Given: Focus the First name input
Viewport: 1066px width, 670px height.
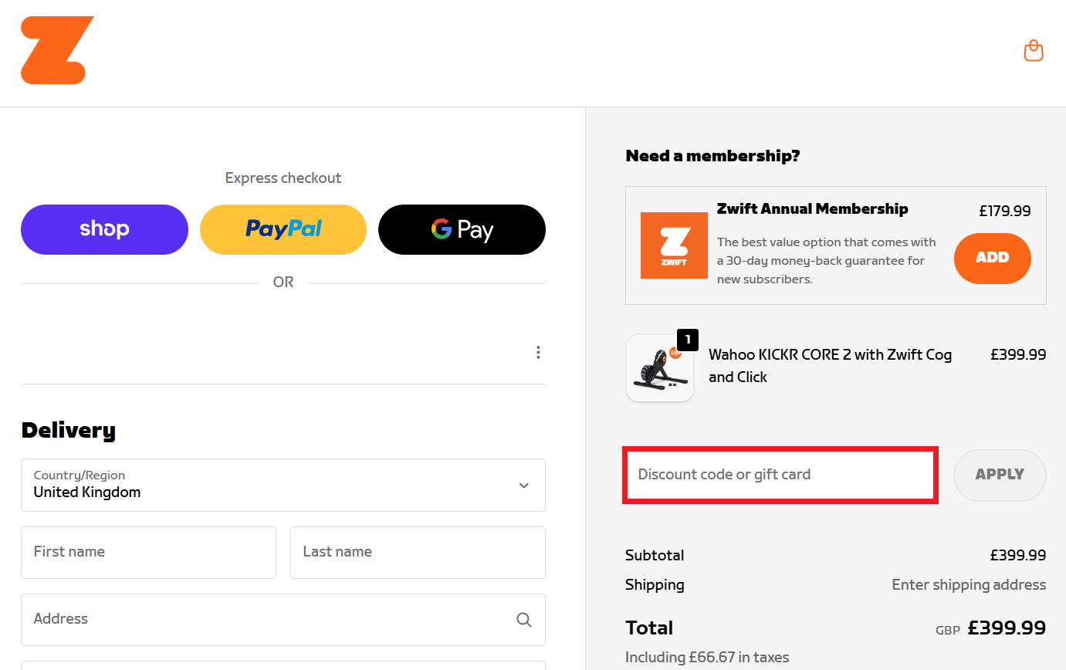Looking at the screenshot, I should click(148, 552).
